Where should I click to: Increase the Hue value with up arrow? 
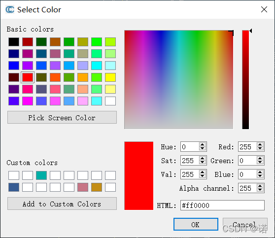[203, 145]
